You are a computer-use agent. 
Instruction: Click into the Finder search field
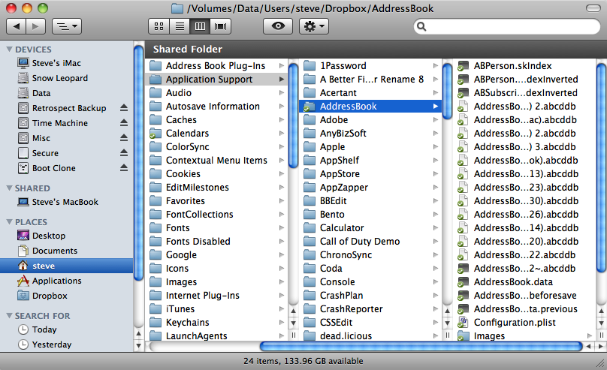pos(507,26)
